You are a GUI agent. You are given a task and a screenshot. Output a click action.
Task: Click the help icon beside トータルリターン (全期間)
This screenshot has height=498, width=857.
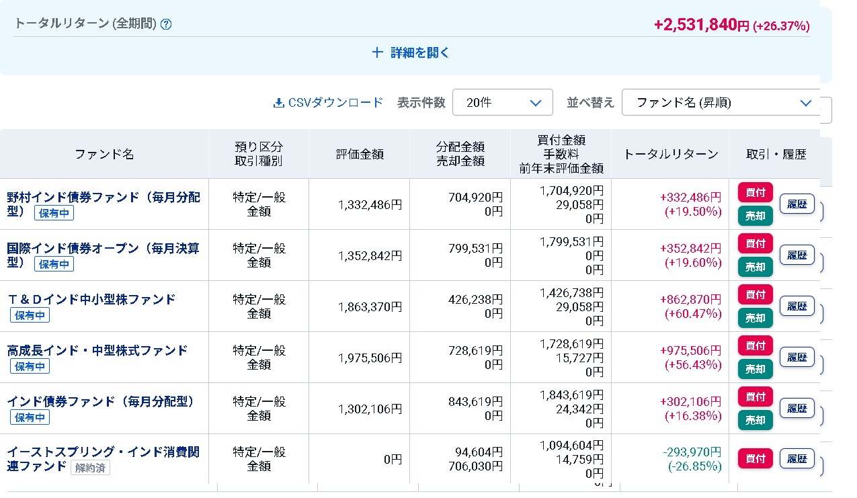166,24
